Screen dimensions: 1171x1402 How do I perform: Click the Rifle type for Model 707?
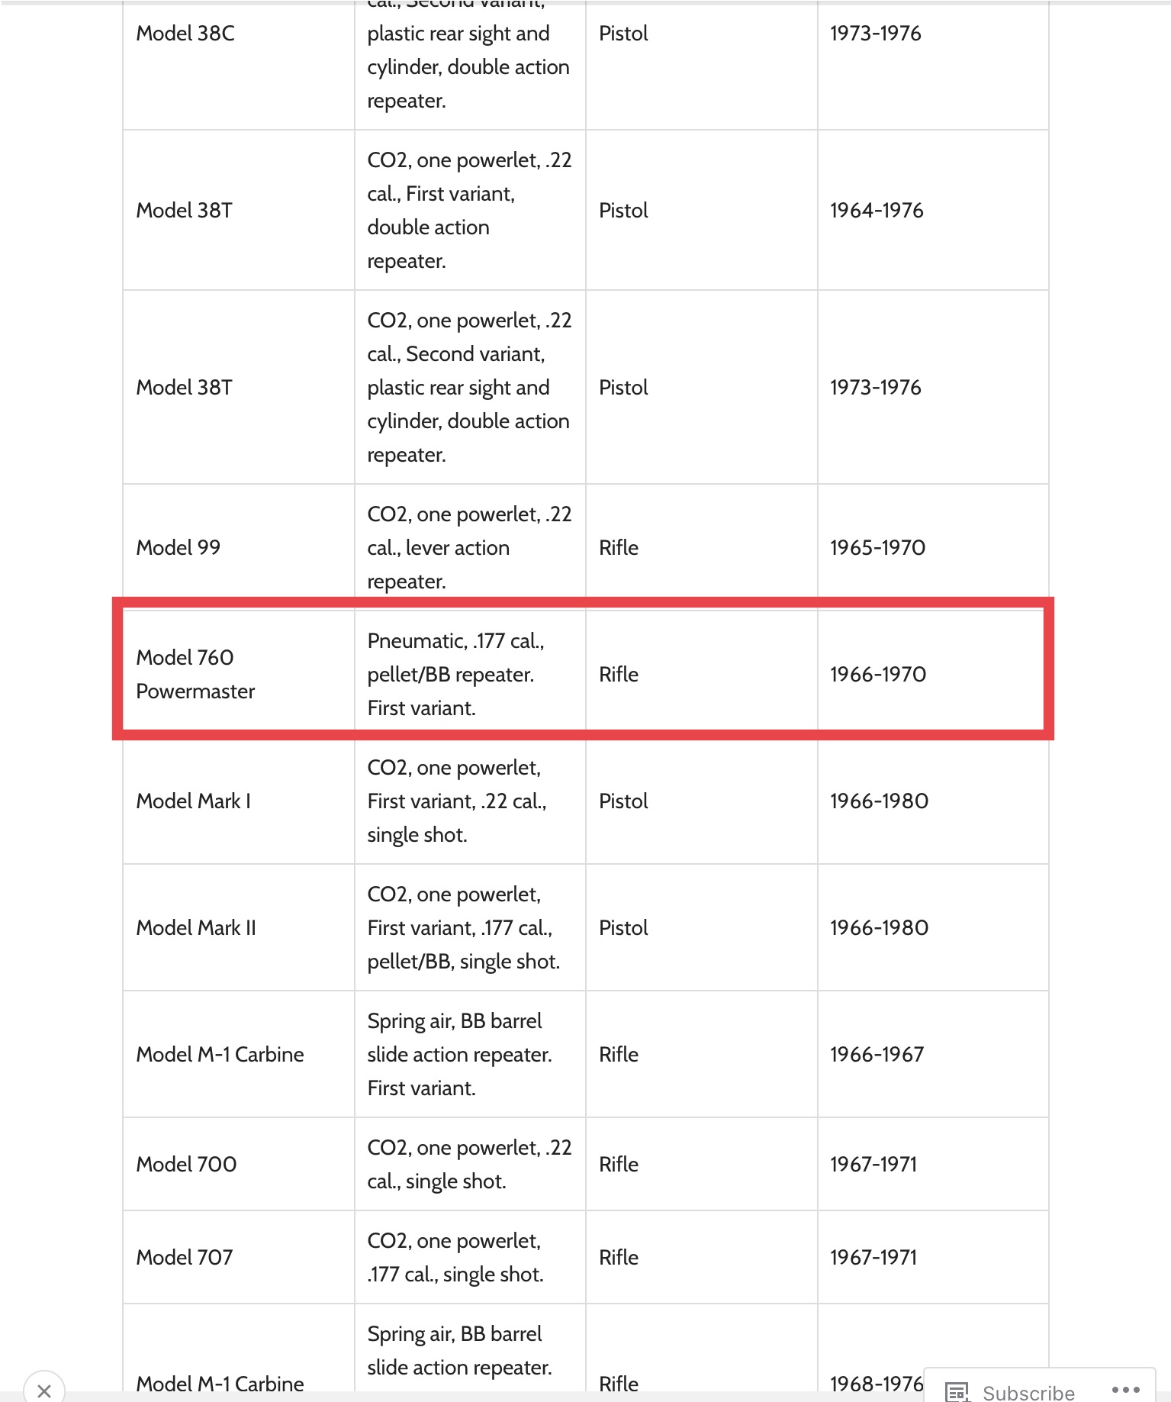tap(619, 1257)
